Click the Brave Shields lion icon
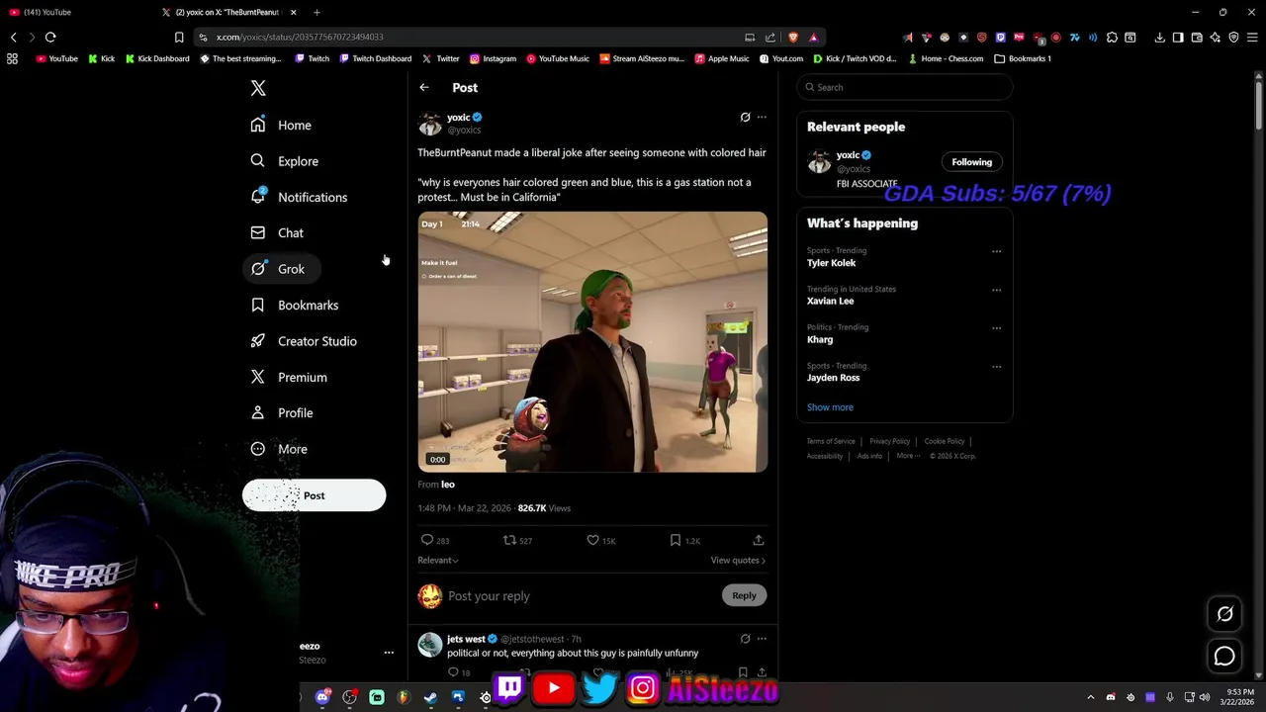This screenshot has width=1266, height=712. coord(792,38)
